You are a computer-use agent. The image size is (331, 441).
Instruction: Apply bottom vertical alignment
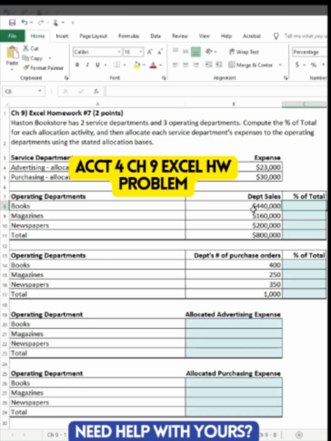pyautogui.click(x=196, y=52)
